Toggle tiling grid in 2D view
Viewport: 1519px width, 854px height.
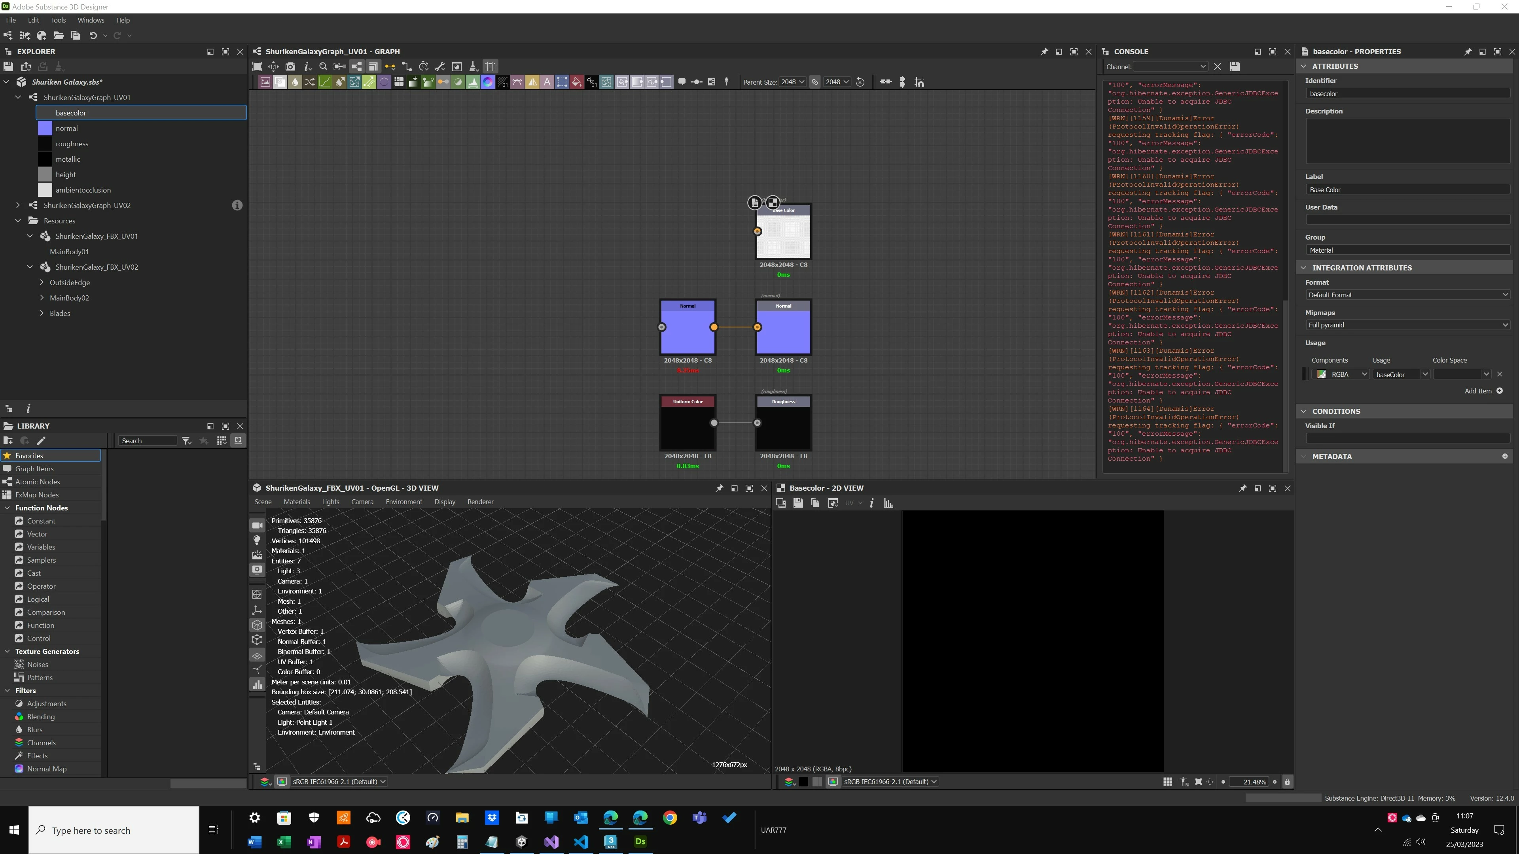(x=1168, y=782)
